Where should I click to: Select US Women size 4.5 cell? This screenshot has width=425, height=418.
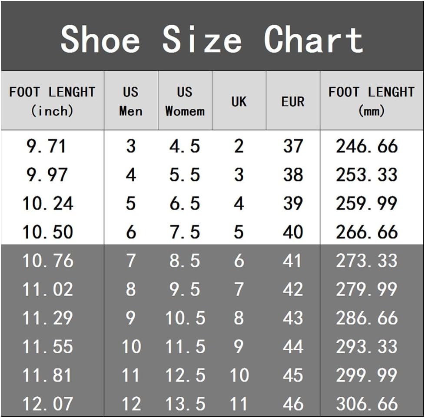(x=185, y=146)
